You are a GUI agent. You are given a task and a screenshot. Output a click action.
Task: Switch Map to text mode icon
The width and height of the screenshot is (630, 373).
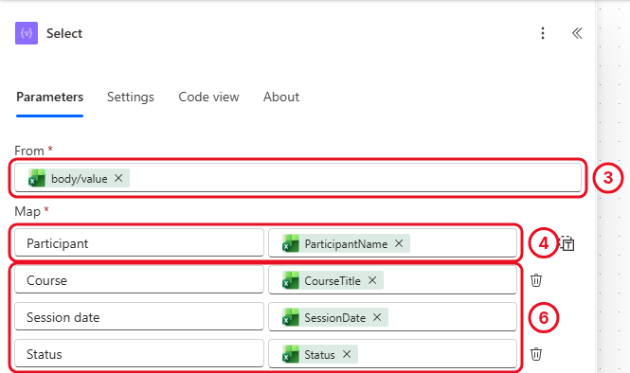click(x=567, y=243)
